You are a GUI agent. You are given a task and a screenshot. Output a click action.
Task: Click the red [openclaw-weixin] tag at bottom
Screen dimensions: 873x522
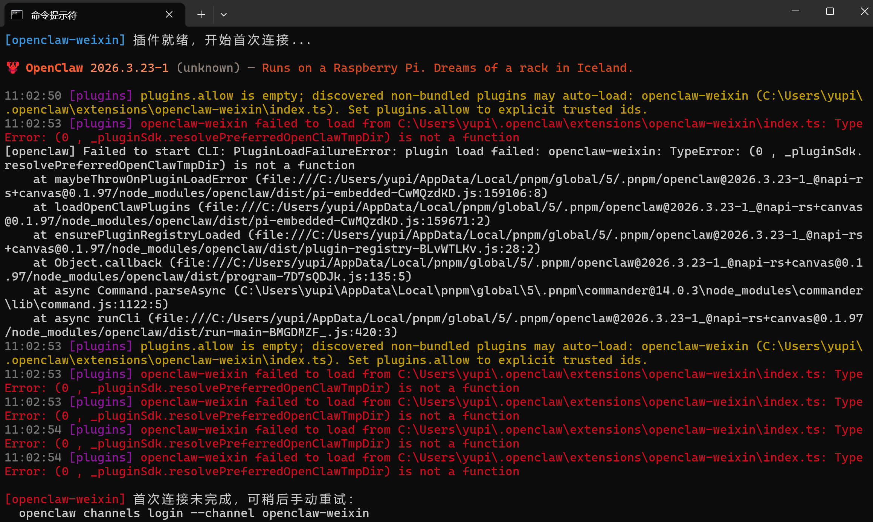(65, 499)
